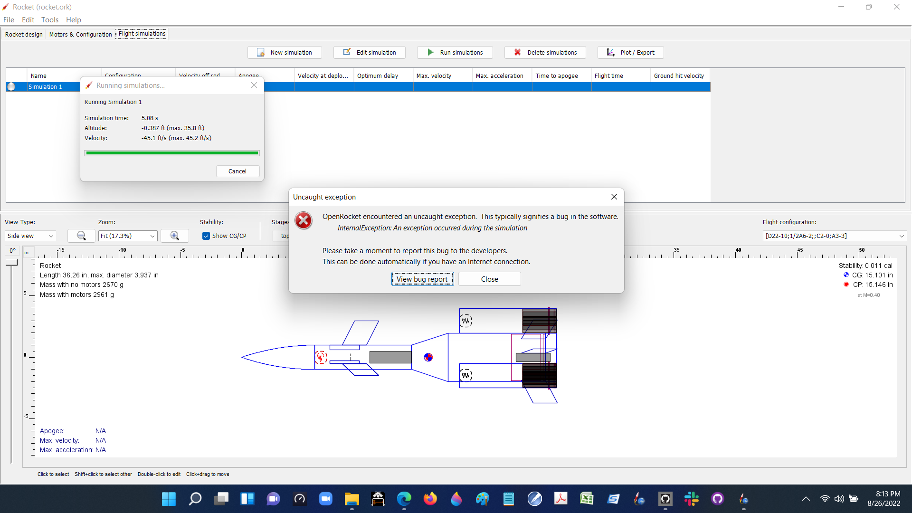Screen dimensions: 912x513
Task: Click View bug report button
Action: click(x=422, y=279)
